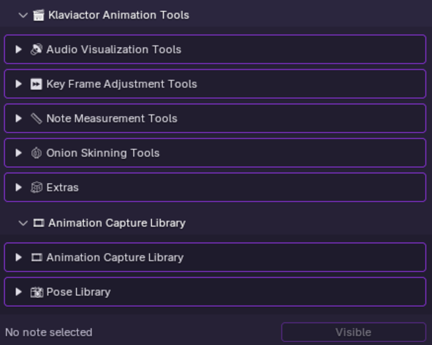Expand the Extras panel

pos(18,187)
